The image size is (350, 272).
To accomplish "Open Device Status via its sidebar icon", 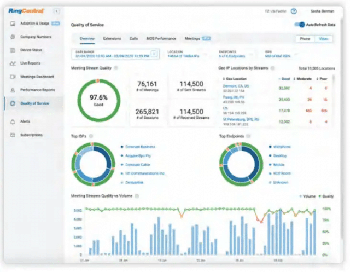I will point(13,50).
